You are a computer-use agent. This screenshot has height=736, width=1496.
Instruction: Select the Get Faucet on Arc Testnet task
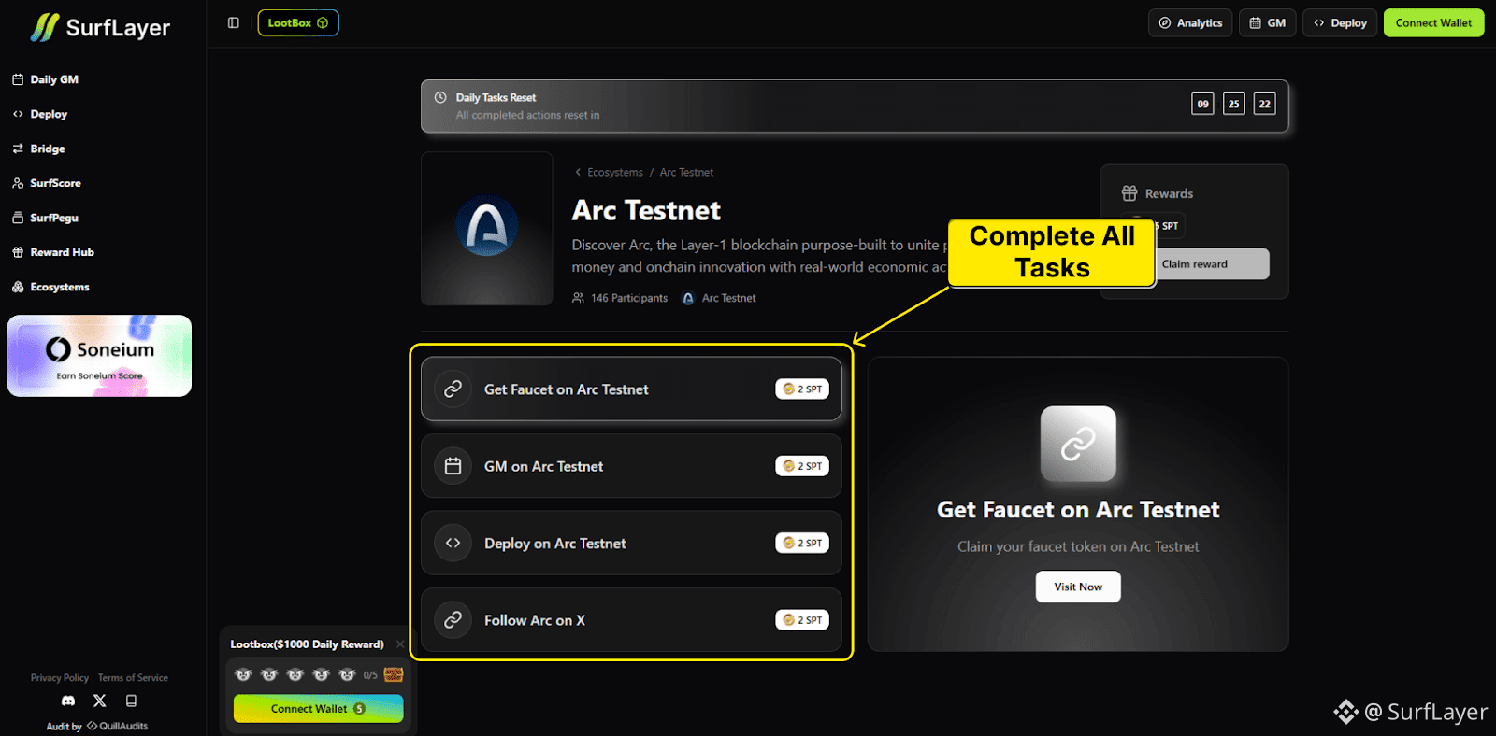[631, 389]
